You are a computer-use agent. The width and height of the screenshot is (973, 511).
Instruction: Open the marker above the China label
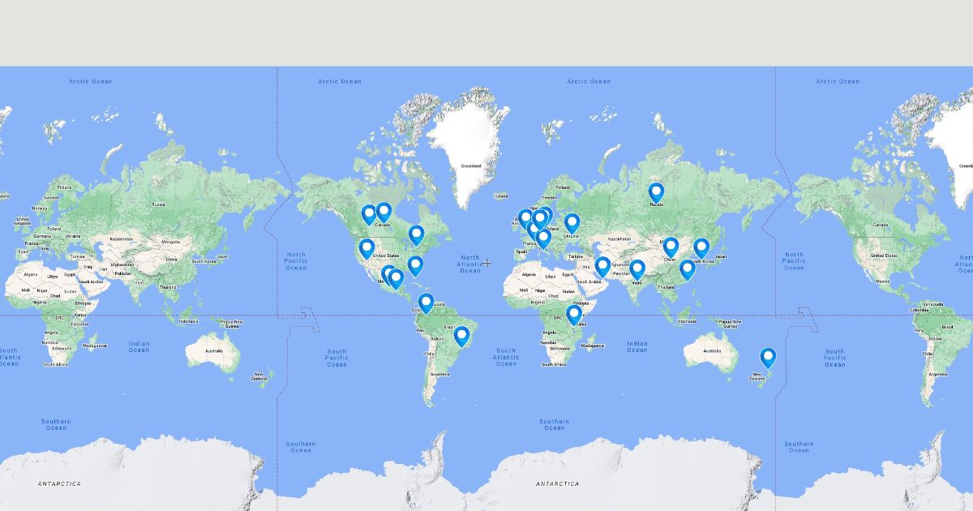point(671,247)
